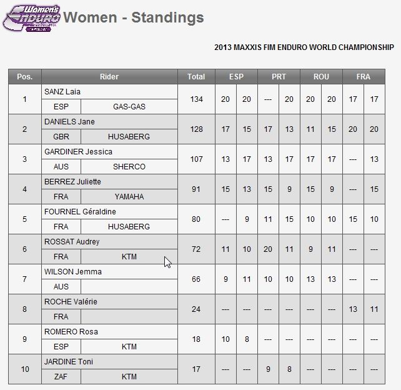
Task: Click the Women - Standings page title
Action: [x=134, y=17]
